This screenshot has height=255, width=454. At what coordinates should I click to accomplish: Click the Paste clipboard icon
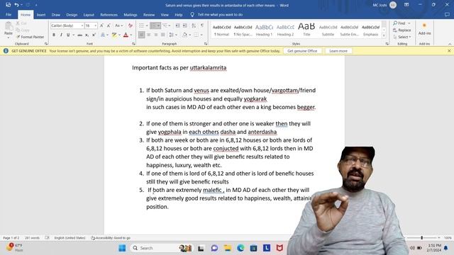(9, 27)
